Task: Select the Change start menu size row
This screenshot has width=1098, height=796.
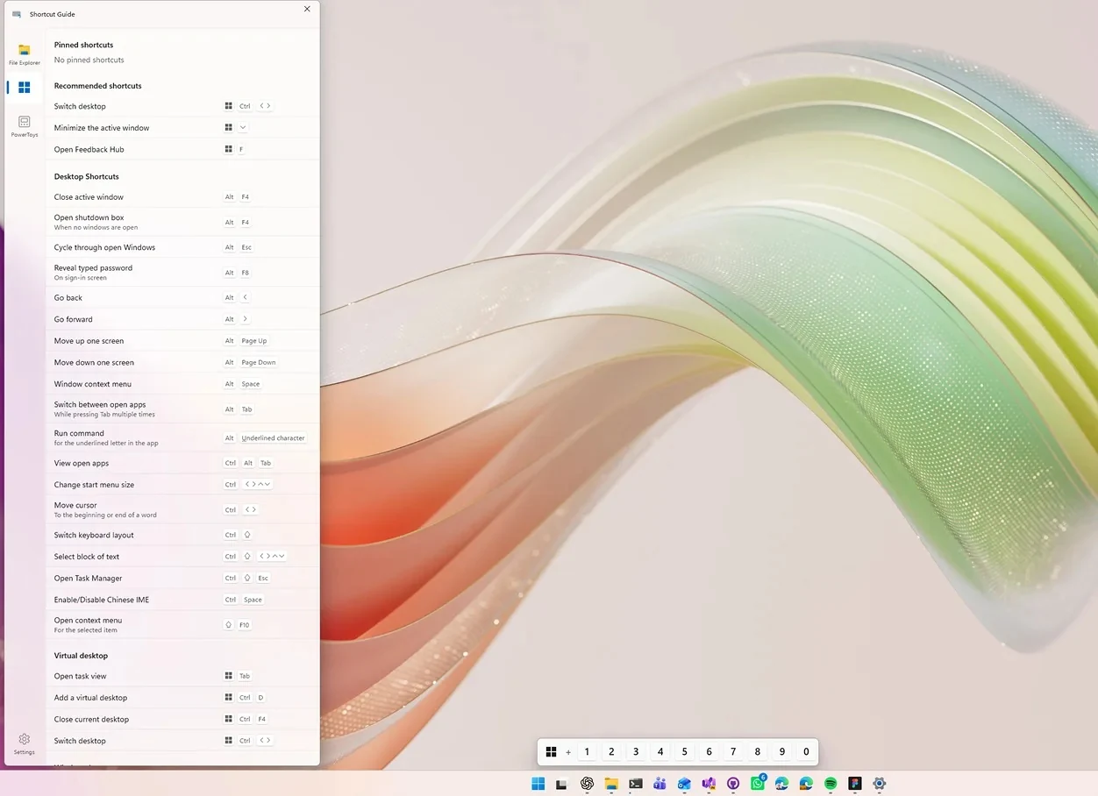Action: pos(182,485)
